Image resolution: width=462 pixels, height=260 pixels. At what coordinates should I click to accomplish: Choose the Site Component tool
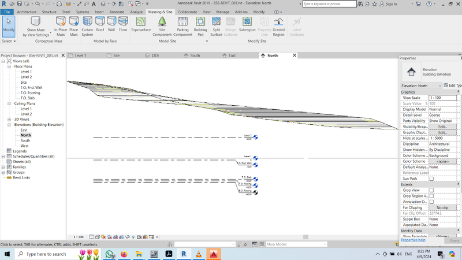(162, 25)
